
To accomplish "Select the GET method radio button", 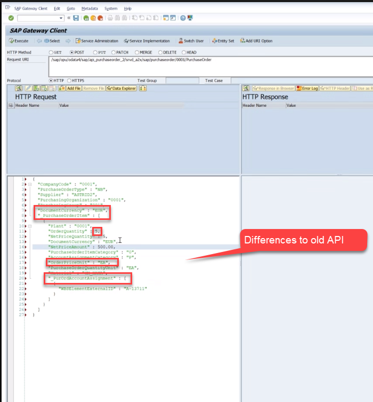I will [x=51, y=52].
